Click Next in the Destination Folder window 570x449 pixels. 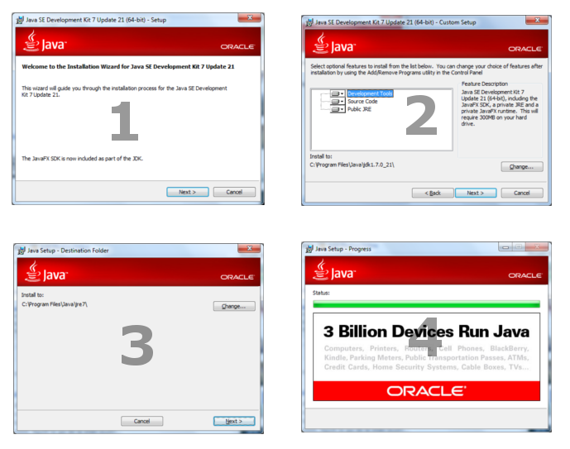coord(234,421)
